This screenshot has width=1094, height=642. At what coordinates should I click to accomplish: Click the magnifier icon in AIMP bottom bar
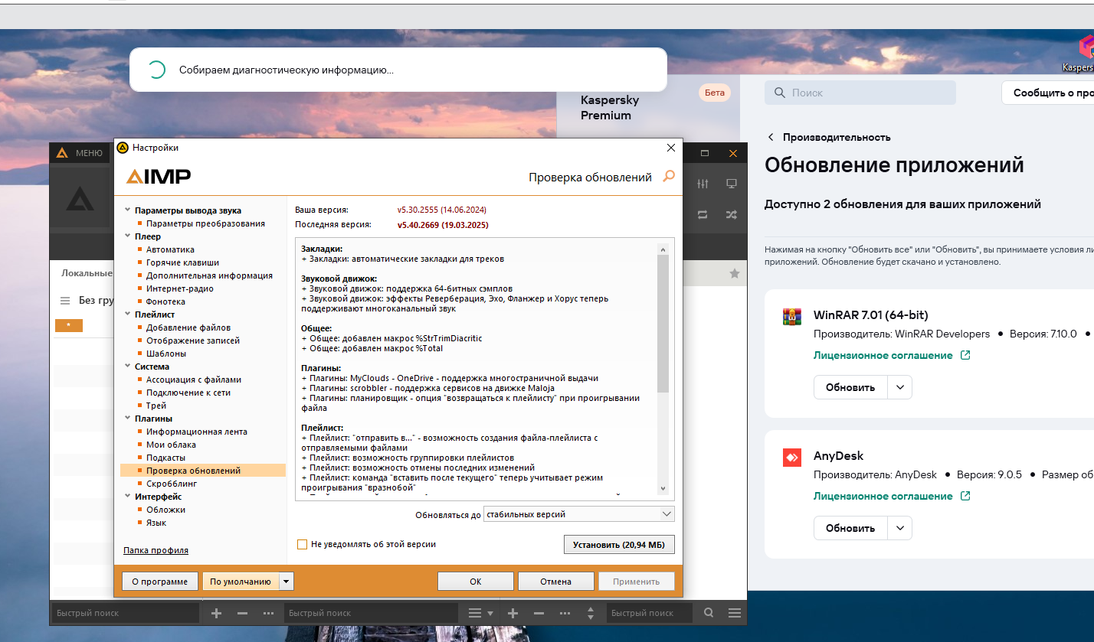point(709,613)
